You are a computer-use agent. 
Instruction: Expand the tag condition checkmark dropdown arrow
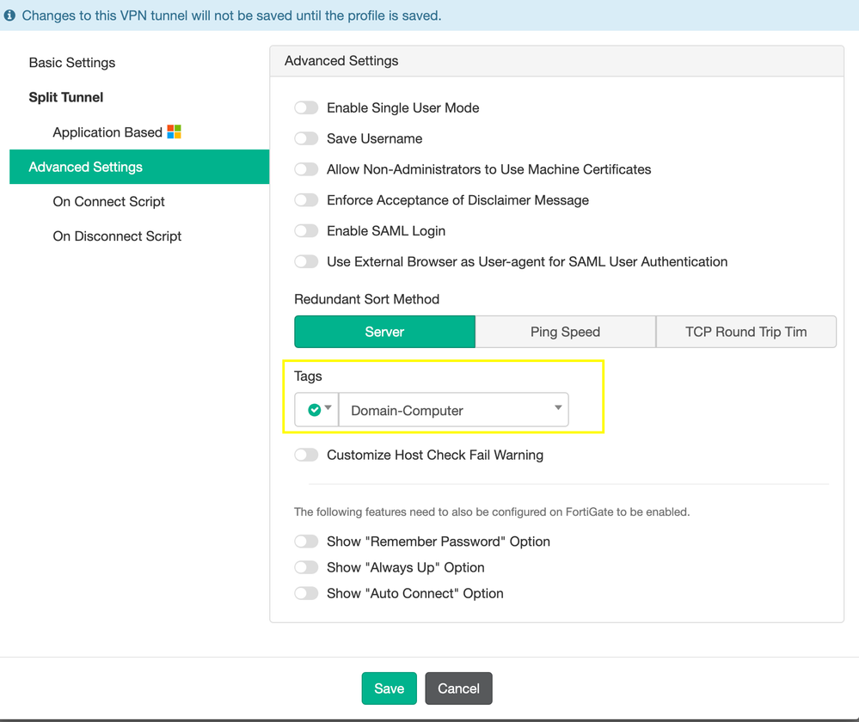pyautogui.click(x=328, y=409)
